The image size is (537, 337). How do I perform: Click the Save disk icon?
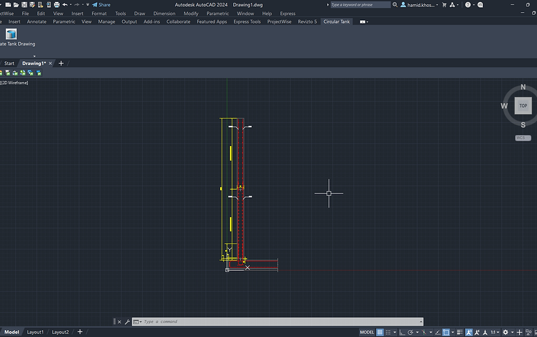coord(24,5)
